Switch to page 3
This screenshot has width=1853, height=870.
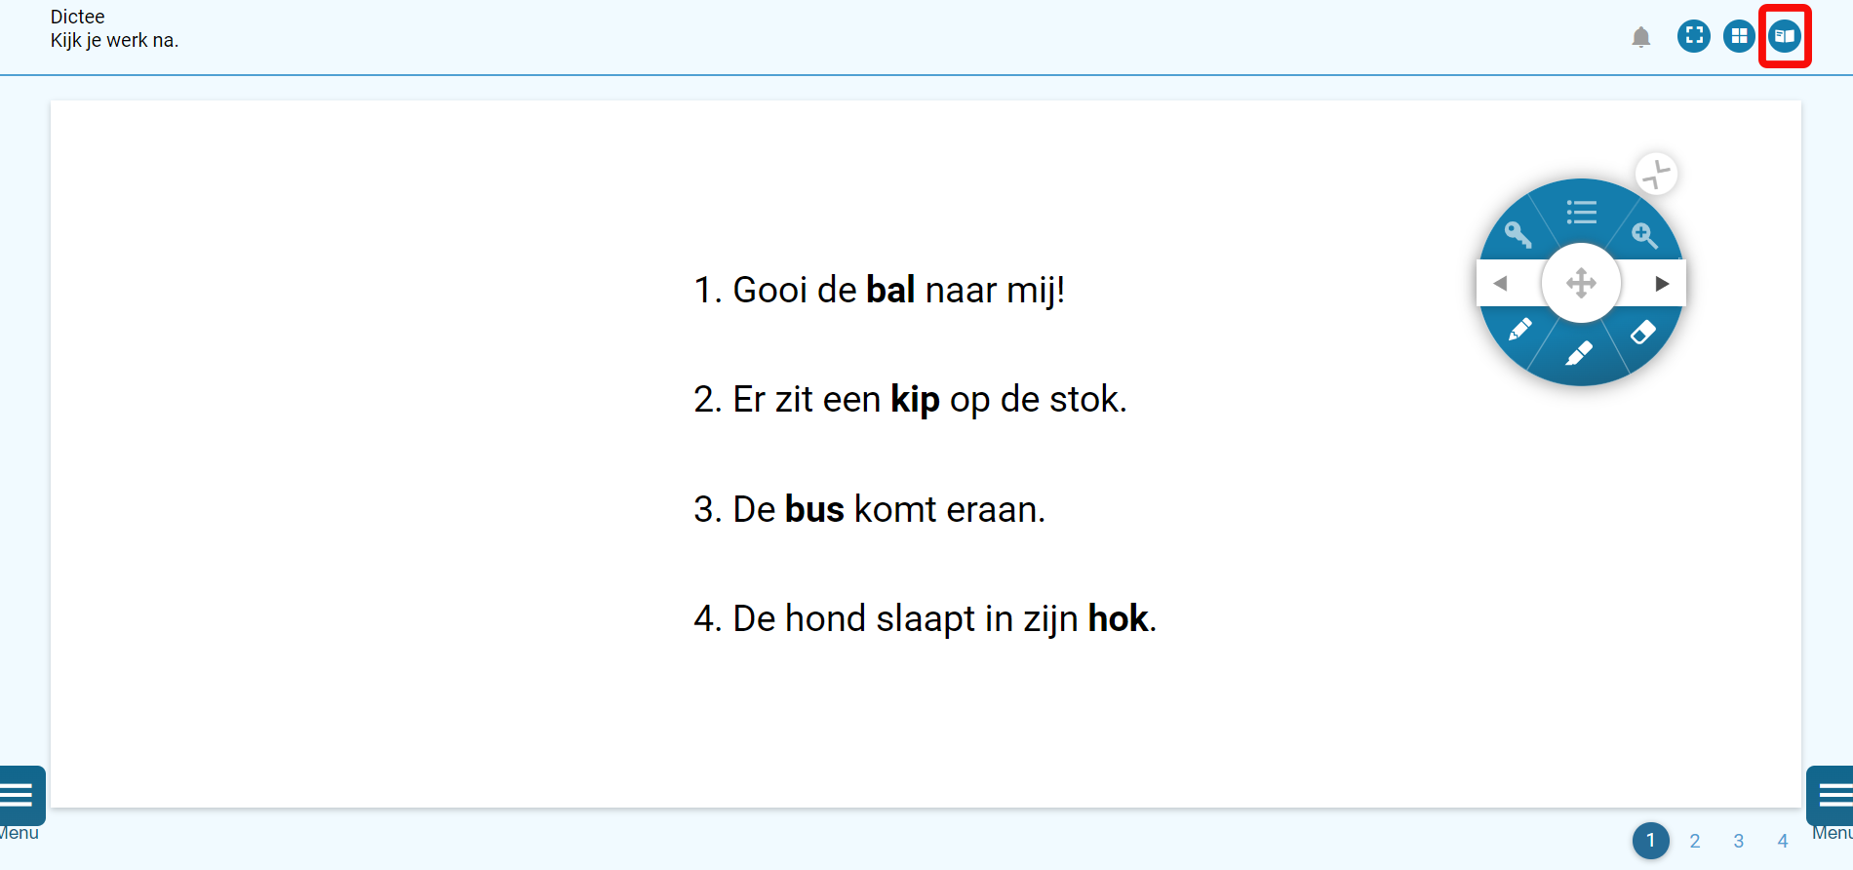(x=1739, y=841)
